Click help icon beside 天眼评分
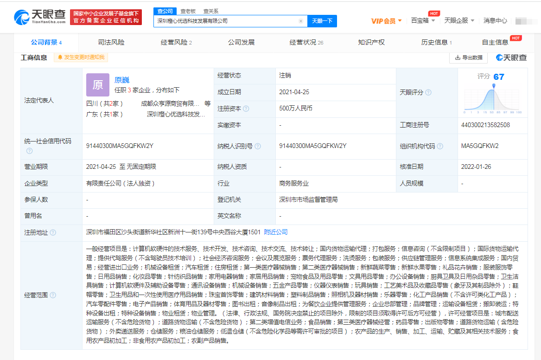This screenshot has height=360, width=541. pos(428,93)
